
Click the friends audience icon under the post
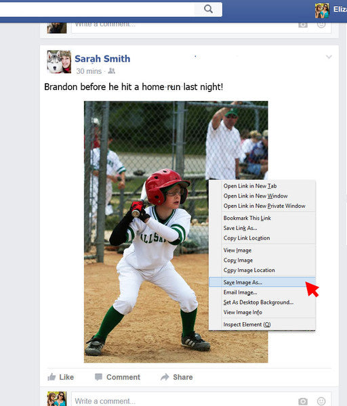click(x=111, y=71)
